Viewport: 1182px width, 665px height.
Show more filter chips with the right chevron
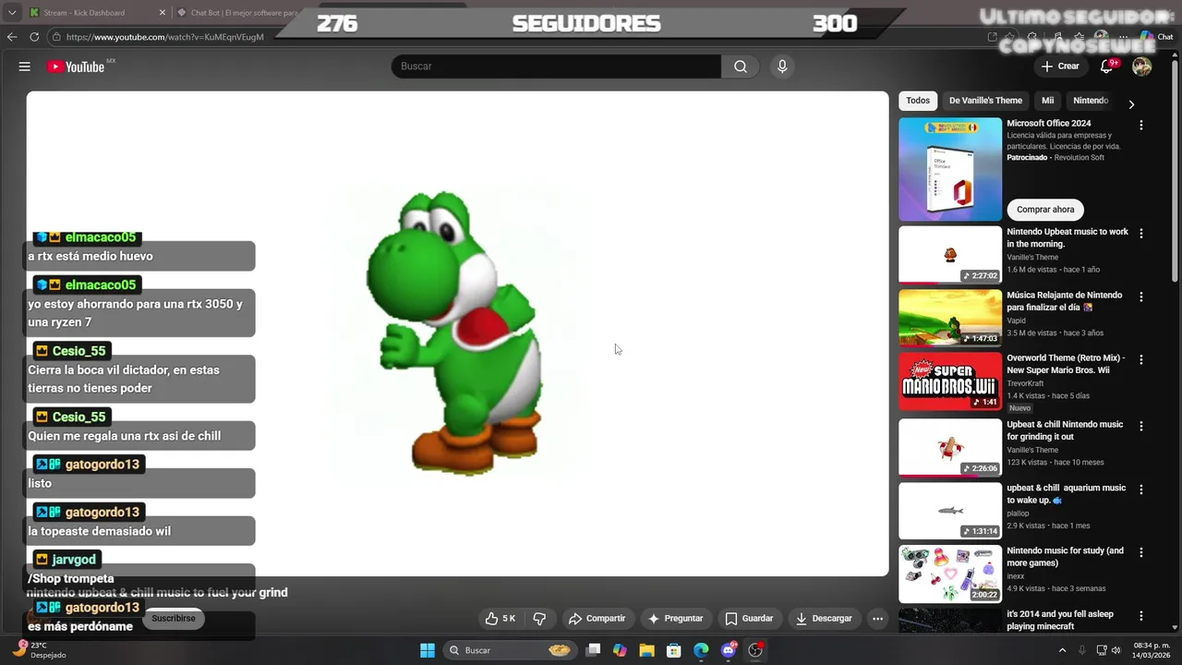(1131, 104)
